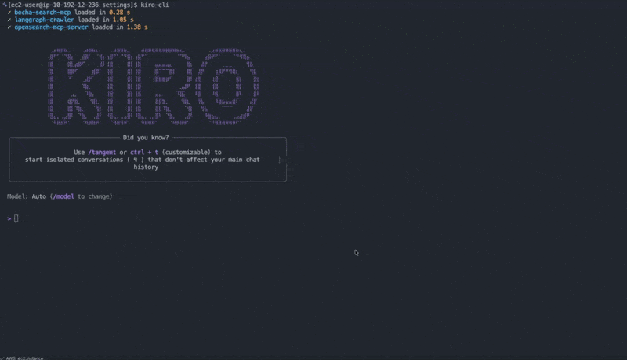Click the purple chat prompt arrow

9,218
